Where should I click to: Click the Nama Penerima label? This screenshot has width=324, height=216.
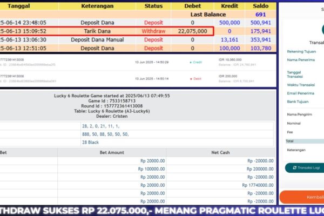(x=301, y=60)
